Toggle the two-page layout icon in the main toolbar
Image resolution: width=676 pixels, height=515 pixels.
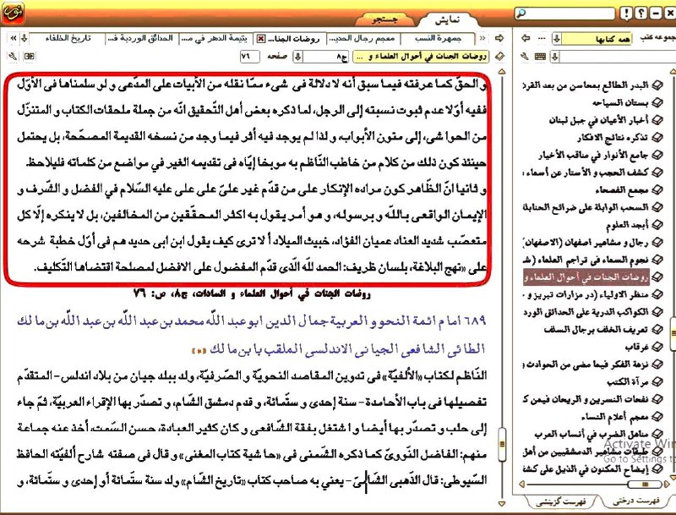click(30, 56)
